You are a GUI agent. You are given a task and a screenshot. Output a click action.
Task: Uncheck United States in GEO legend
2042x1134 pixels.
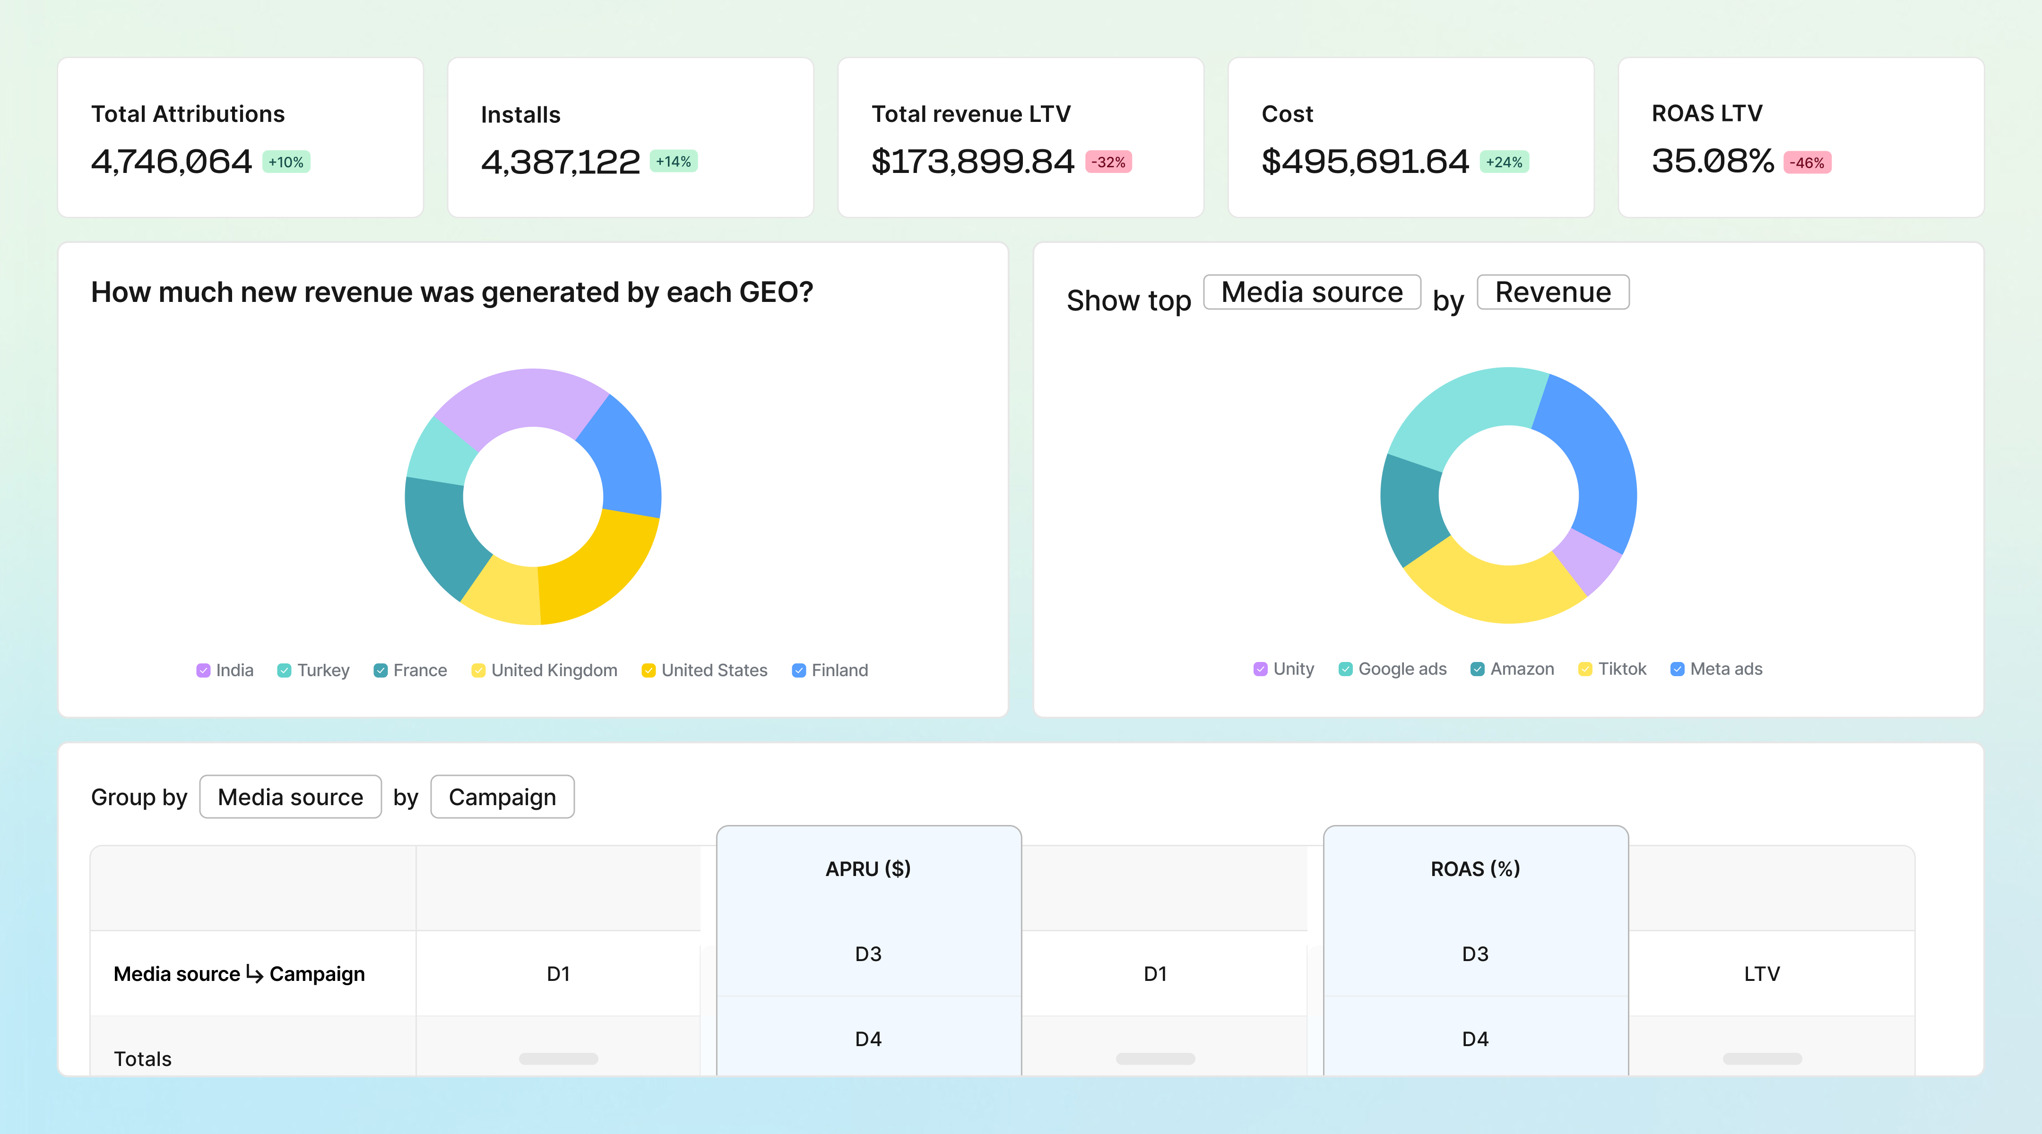pos(648,670)
